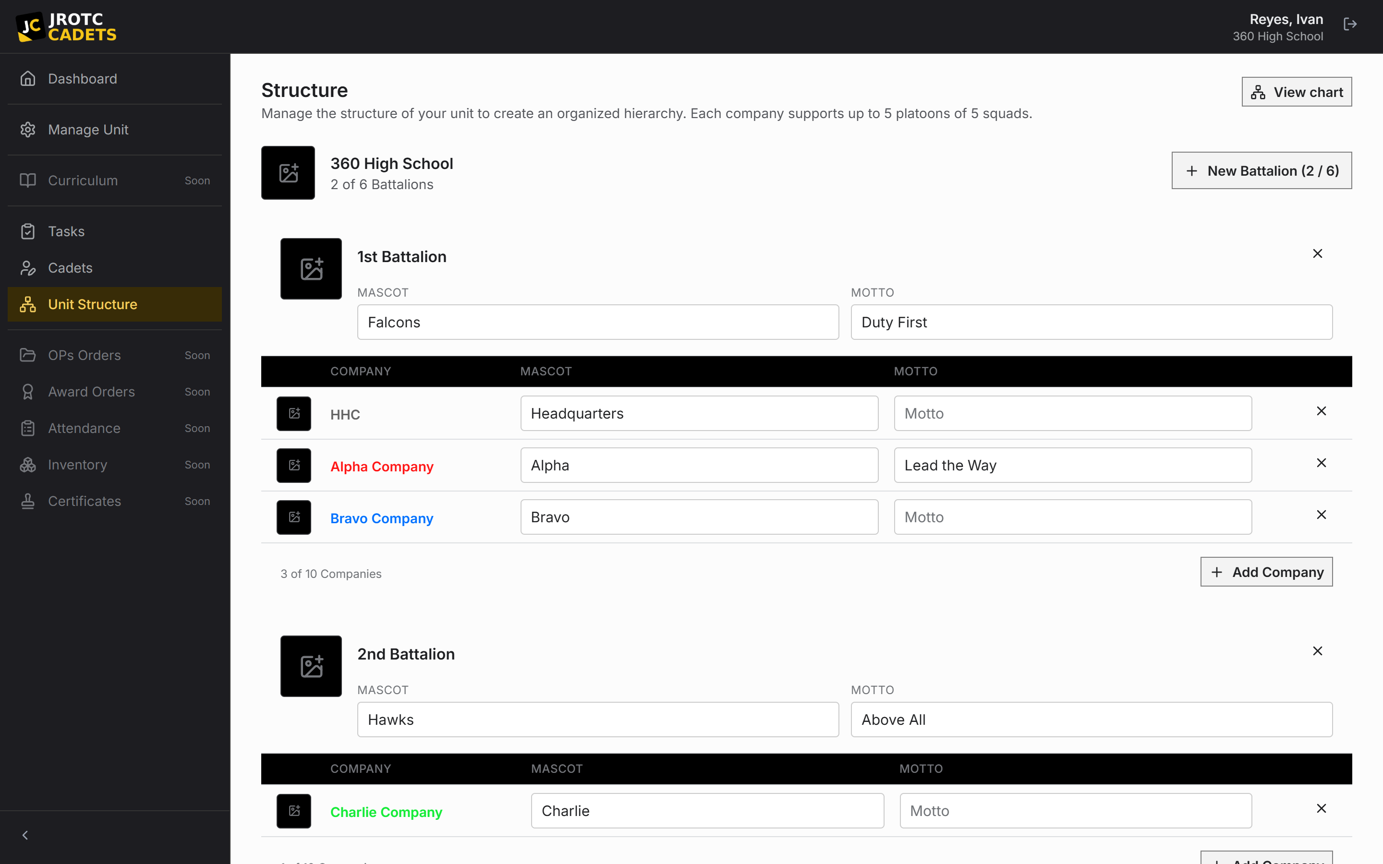Viewport: 1383px width, 864px height.
Task: Edit the Lead the Way motto field
Action: [1073, 466]
